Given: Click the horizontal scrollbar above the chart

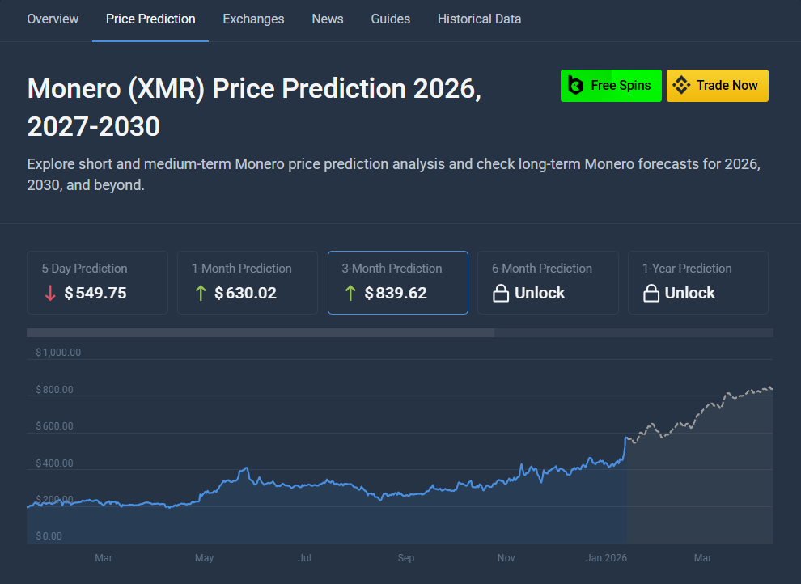Looking at the screenshot, I should point(260,332).
